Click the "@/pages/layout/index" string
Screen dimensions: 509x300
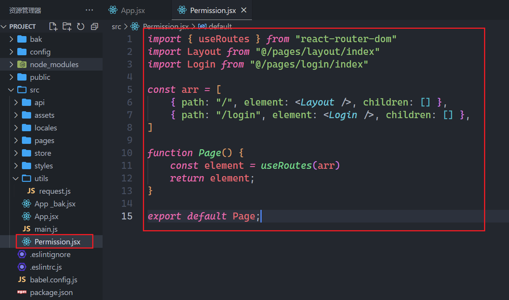tap(318, 51)
